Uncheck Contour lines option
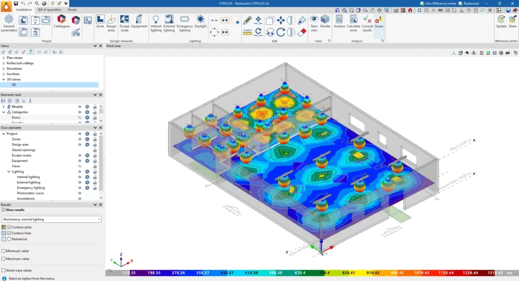The height and width of the screenshot is (281, 519). coord(9,233)
